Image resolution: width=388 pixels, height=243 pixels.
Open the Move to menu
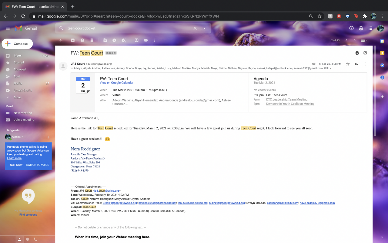pyautogui.click(x=137, y=40)
